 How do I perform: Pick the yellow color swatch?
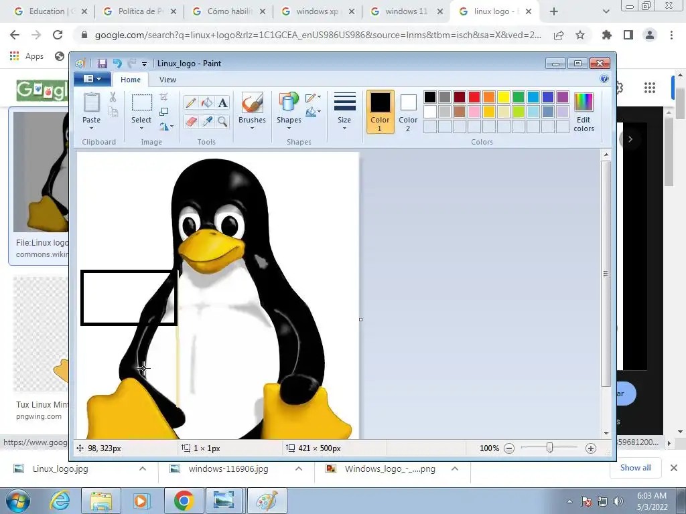coord(504,96)
